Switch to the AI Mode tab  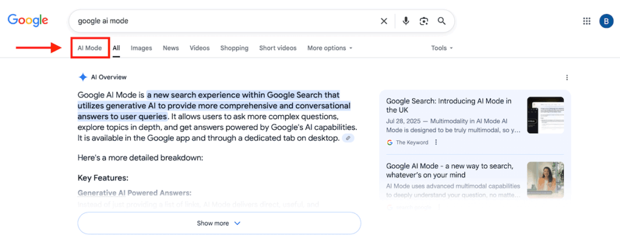90,48
